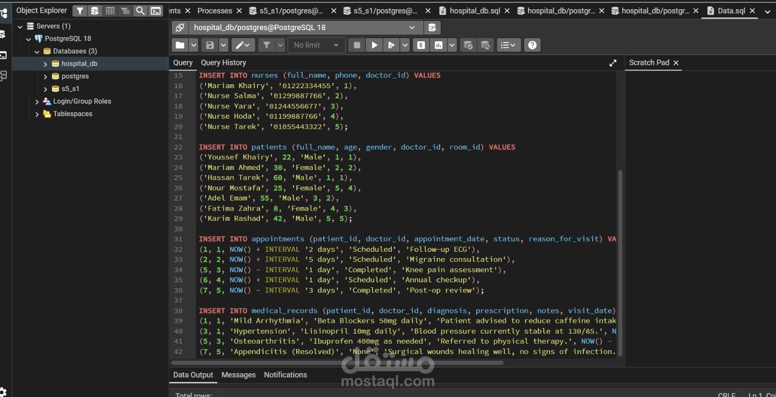Image resolution: width=776 pixels, height=397 pixels.
Task: Collapse the Servers (1) tree node
Action: (20, 26)
